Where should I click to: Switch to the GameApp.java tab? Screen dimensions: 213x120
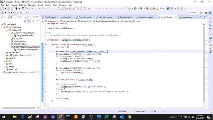pyautogui.click(x=125, y=17)
